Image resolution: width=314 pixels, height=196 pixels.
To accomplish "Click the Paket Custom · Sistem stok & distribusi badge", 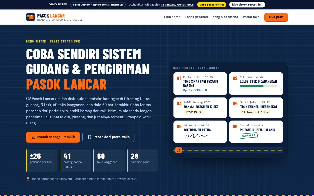I will click(98, 5).
